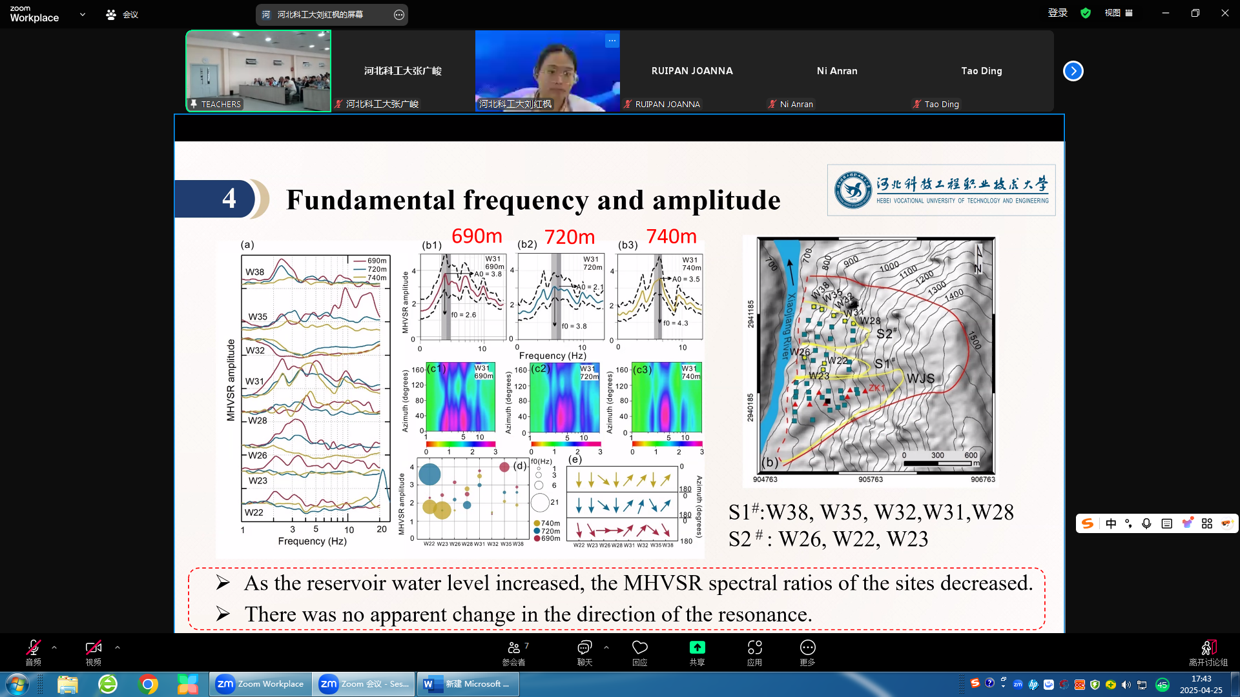Open the Apps icon in toolbar
Screen dimensions: 1240x697
(754, 648)
